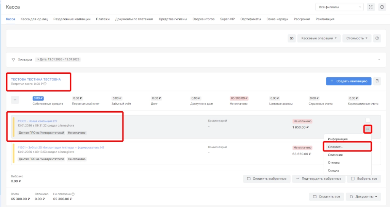
Task: Click the bookmark icon beside Создать квитанцию
Action: pyautogui.click(x=377, y=81)
